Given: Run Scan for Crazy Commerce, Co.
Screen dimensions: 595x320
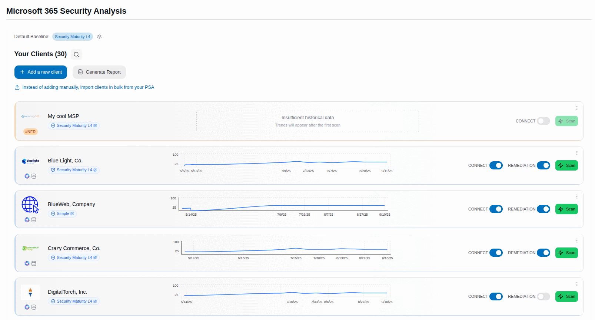Looking at the screenshot, I should click(566, 253).
